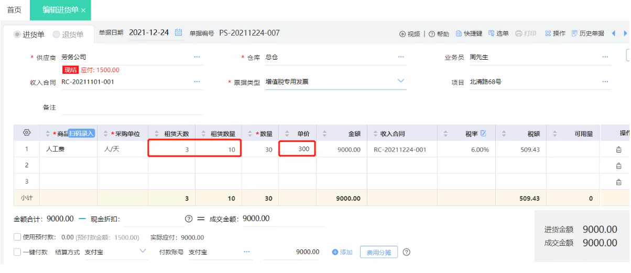Open the 结算方式 dropdown arrow
Viewport: 631px width, 273px height.
coord(143,252)
